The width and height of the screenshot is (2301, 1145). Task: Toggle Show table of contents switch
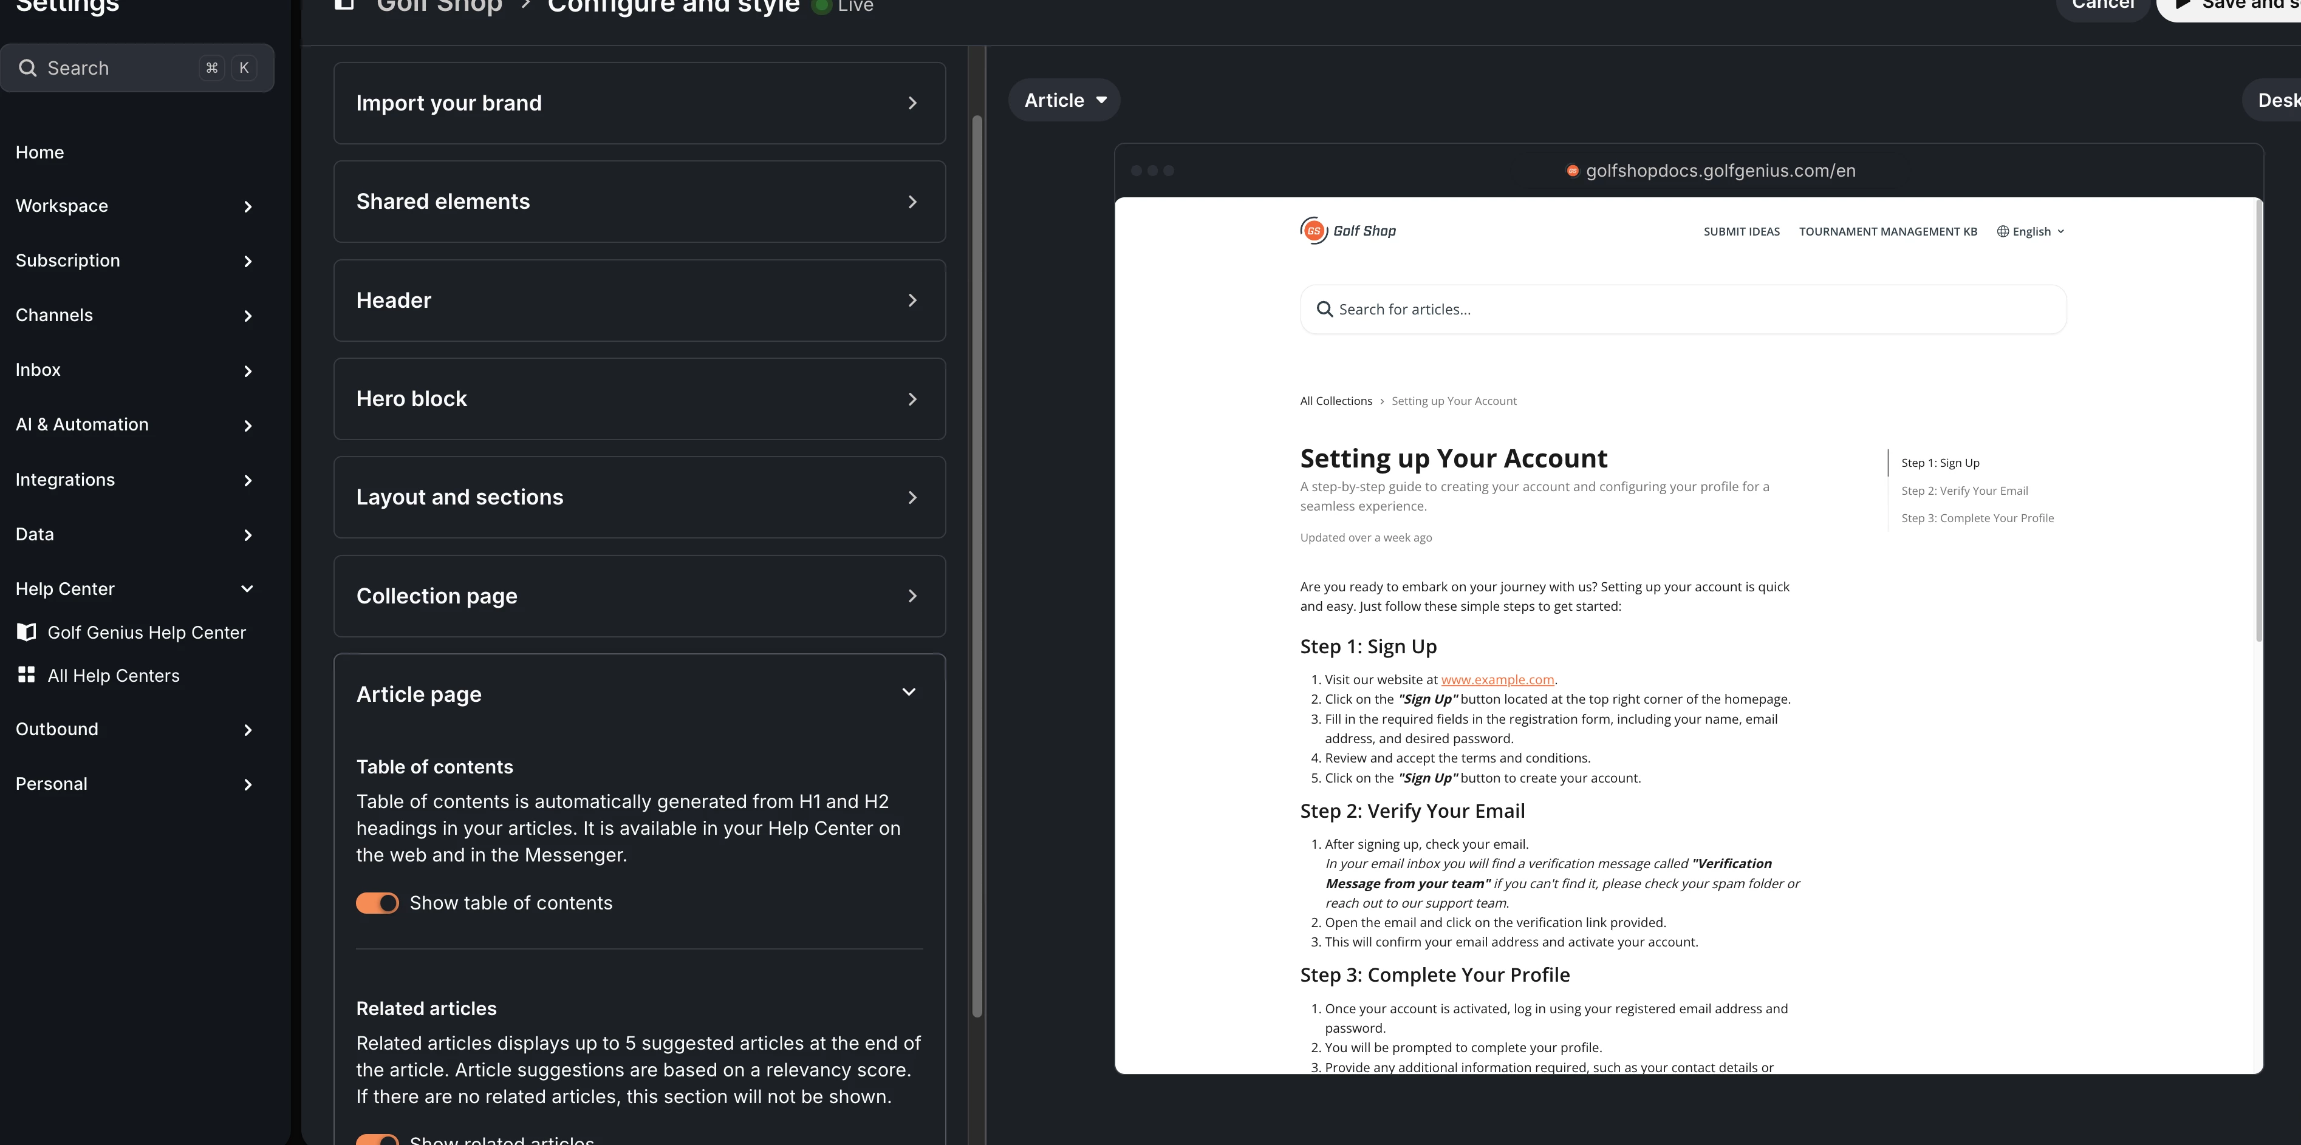click(x=377, y=903)
